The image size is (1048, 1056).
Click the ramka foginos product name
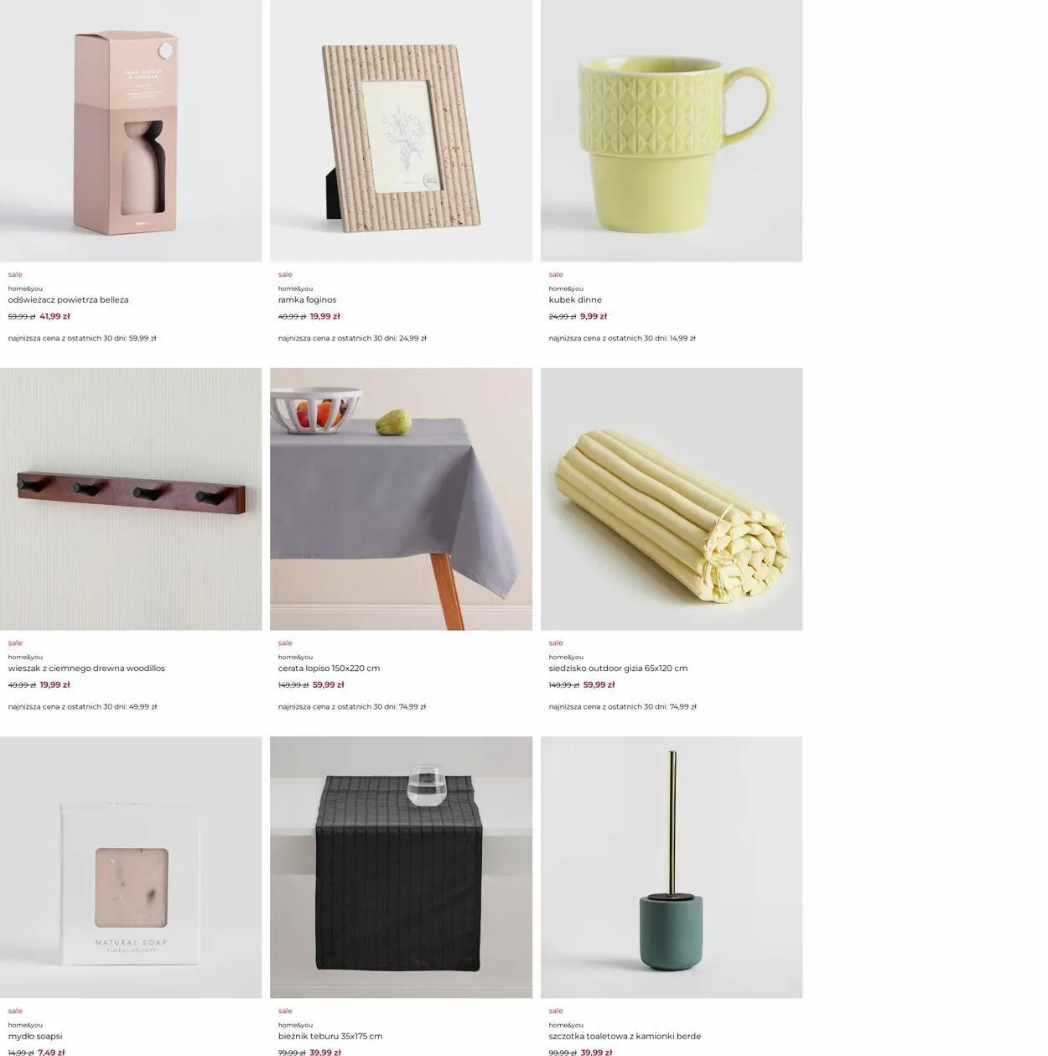pyautogui.click(x=307, y=300)
